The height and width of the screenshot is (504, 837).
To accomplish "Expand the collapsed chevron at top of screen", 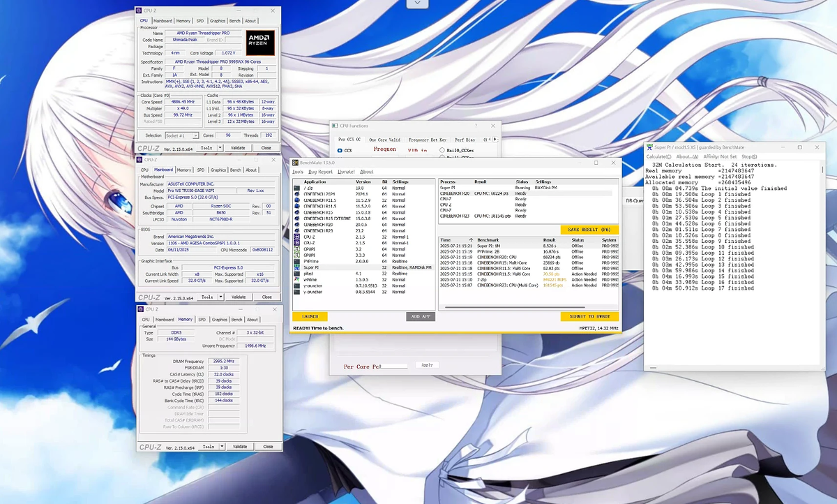I will [x=418, y=3].
